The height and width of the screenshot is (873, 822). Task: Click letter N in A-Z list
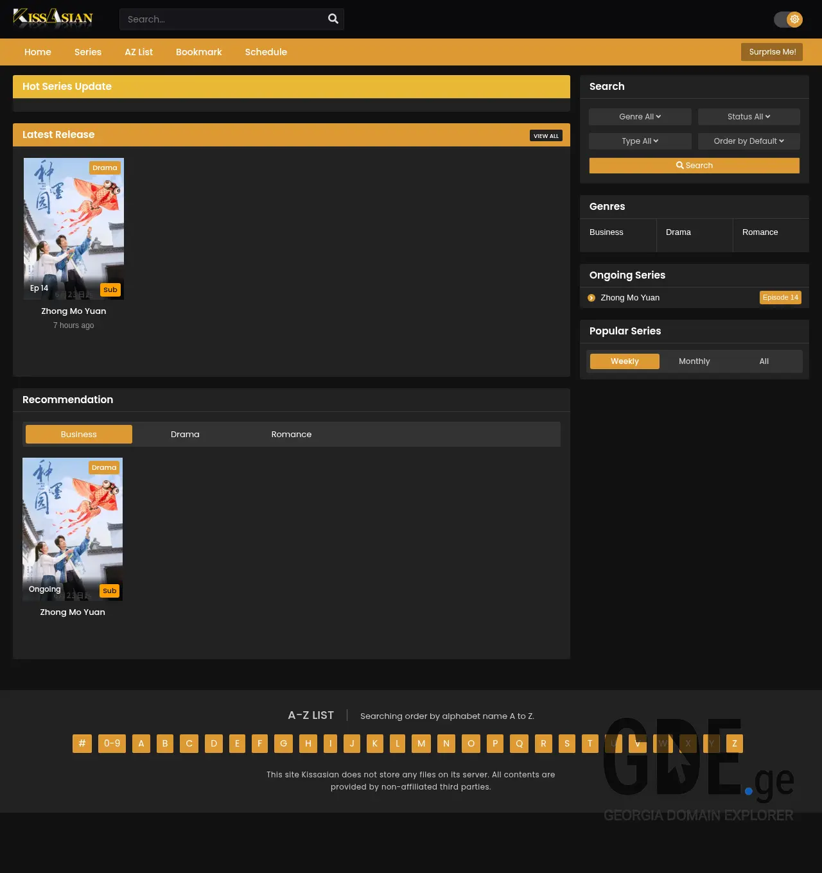click(446, 743)
